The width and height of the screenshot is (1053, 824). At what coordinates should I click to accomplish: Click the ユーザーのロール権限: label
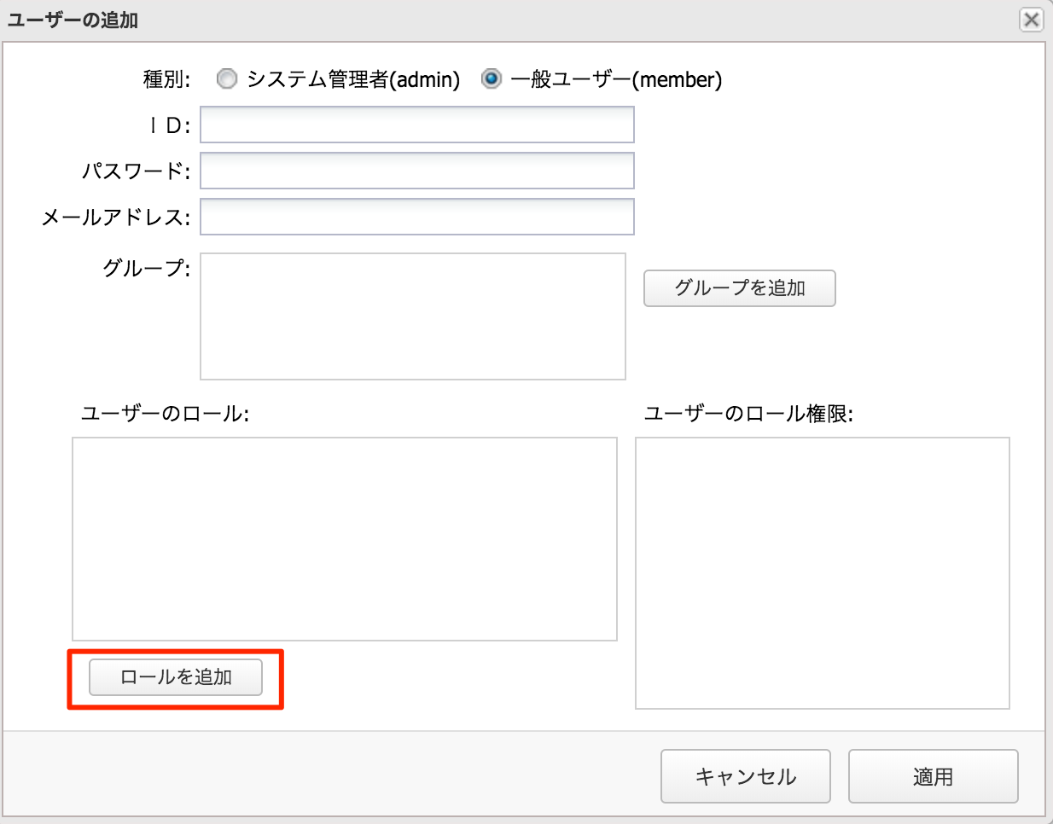pyautogui.click(x=748, y=414)
